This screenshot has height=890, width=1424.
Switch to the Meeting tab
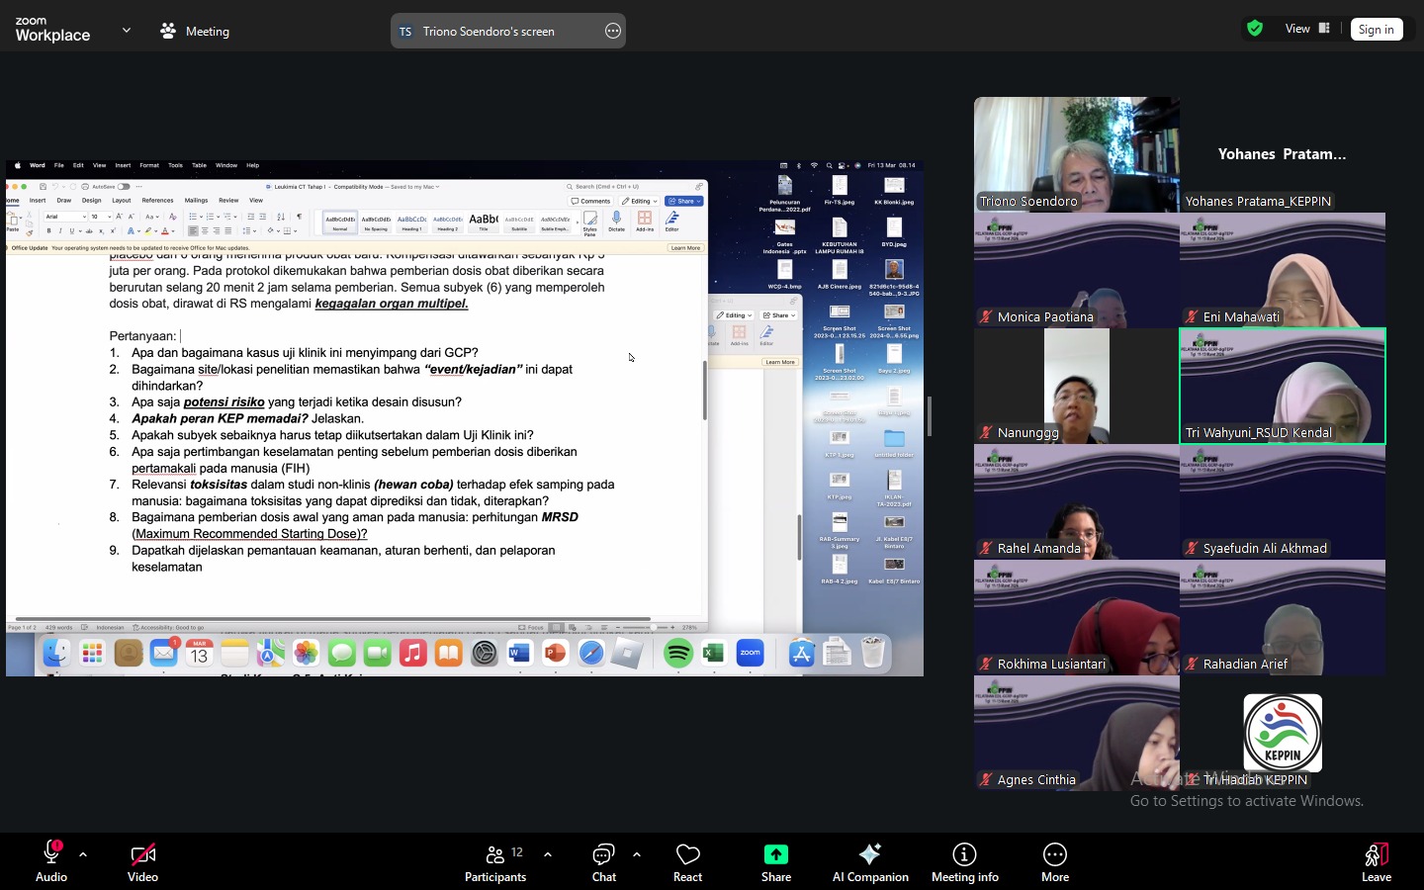[195, 31]
